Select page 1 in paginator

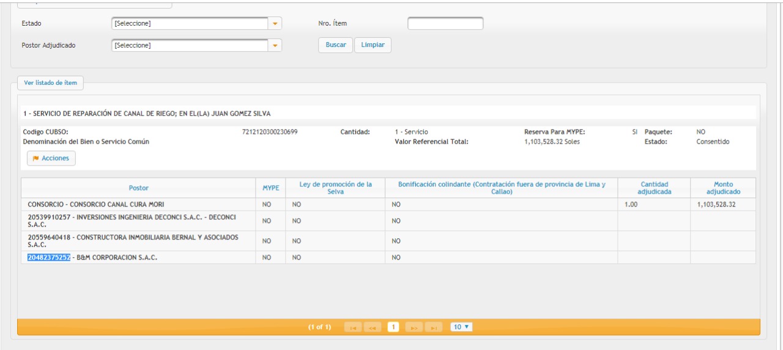point(393,327)
